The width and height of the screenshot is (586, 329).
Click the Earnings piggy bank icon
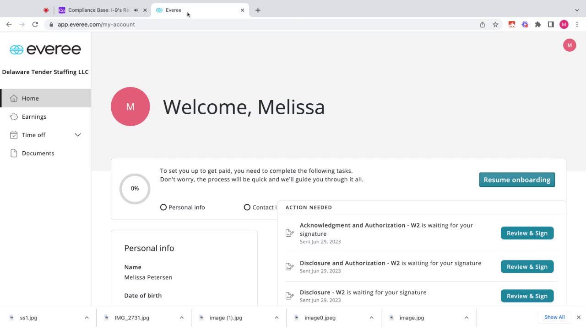[14, 117]
